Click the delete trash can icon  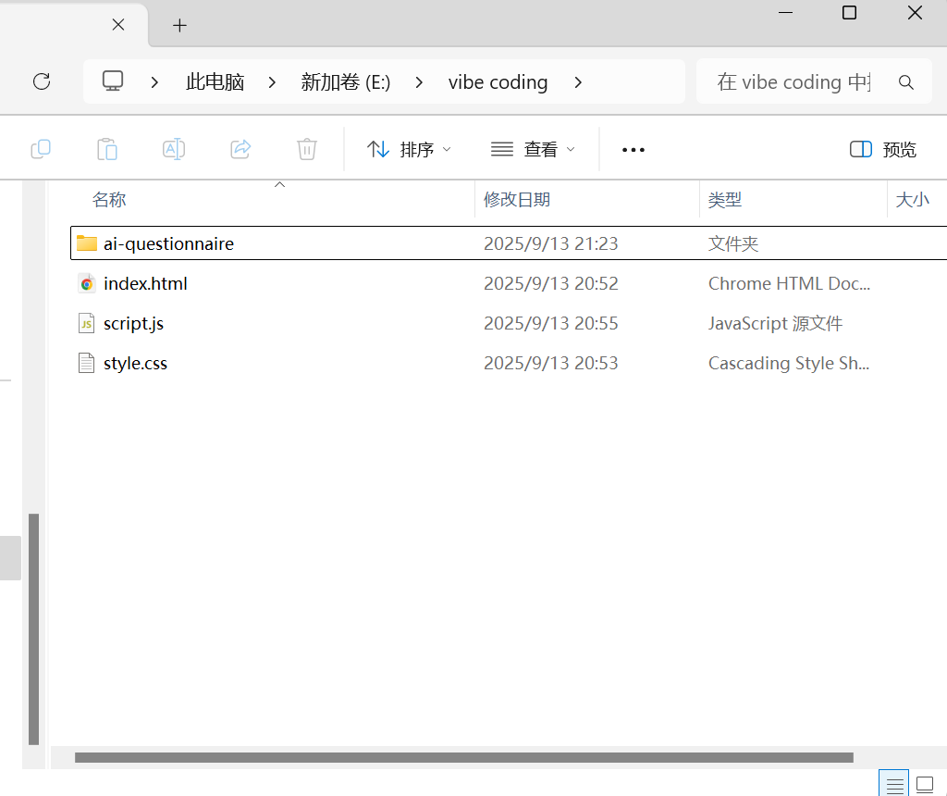307,149
